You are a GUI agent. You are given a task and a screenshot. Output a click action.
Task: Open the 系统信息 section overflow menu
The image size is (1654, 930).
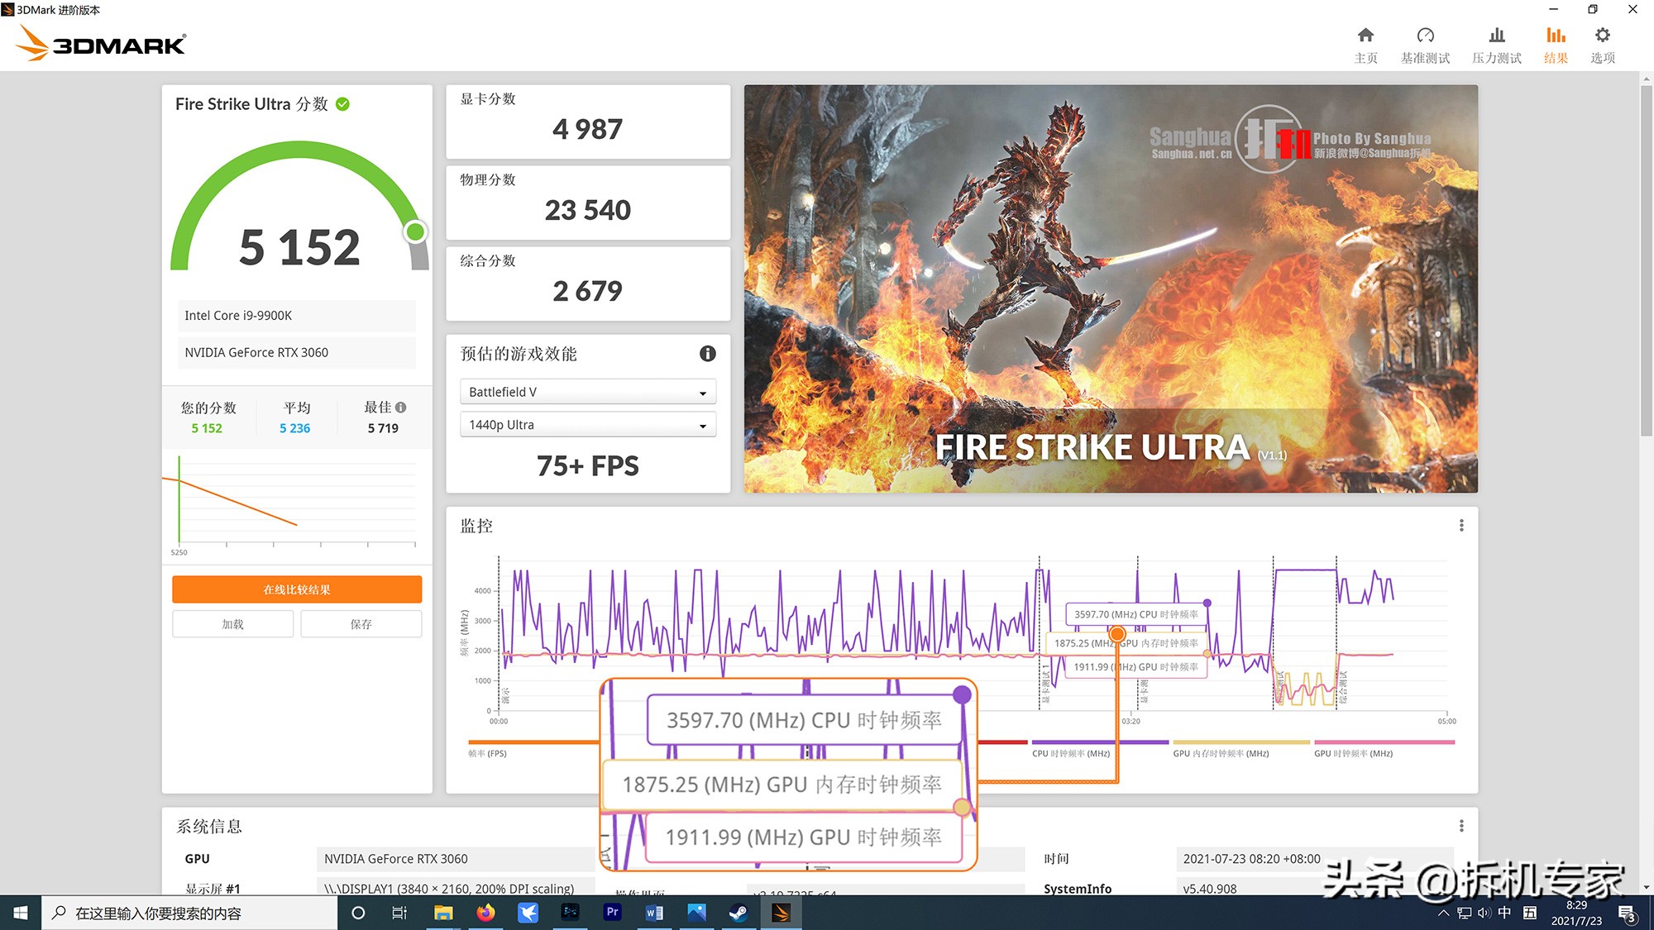[1462, 826]
